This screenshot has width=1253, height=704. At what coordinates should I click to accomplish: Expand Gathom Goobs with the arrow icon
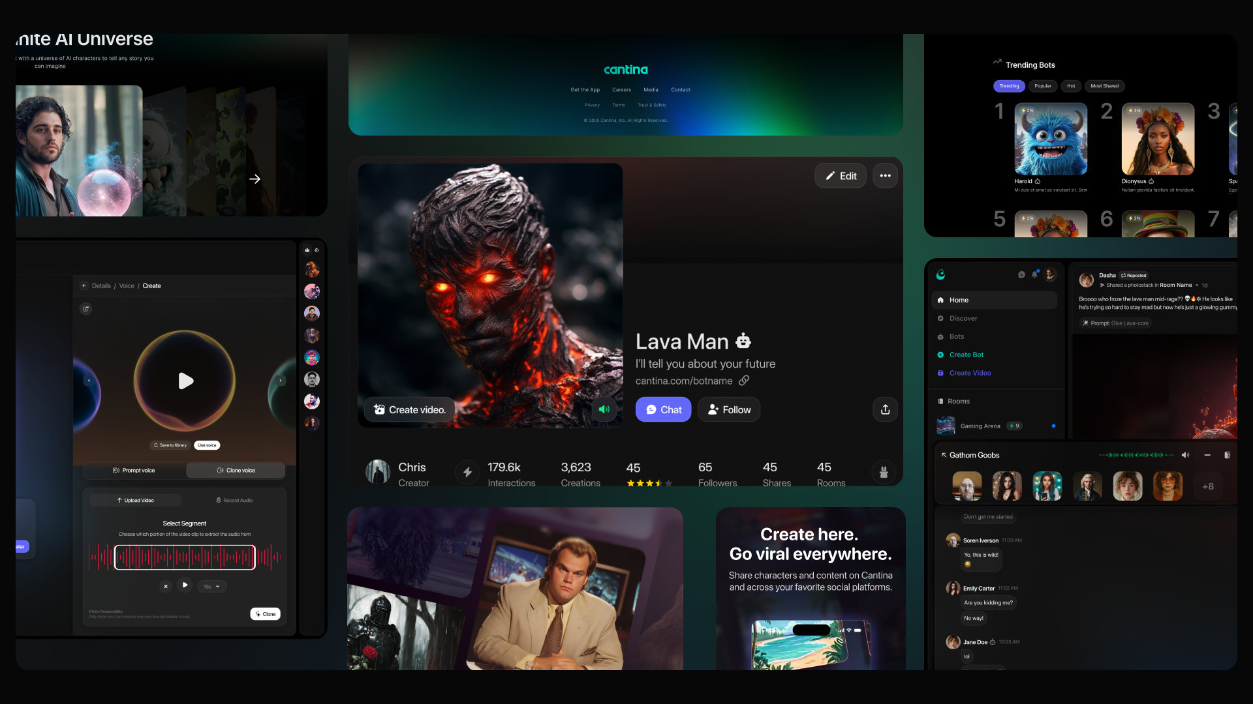(x=944, y=455)
